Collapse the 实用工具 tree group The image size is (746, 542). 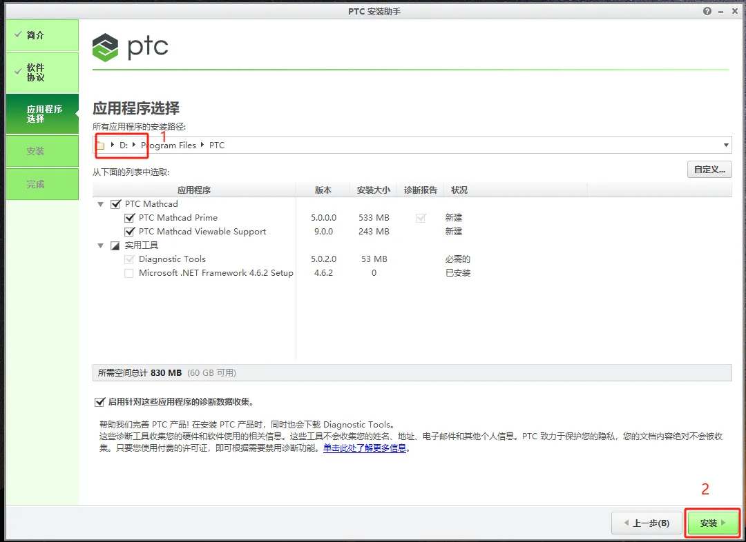coord(100,245)
